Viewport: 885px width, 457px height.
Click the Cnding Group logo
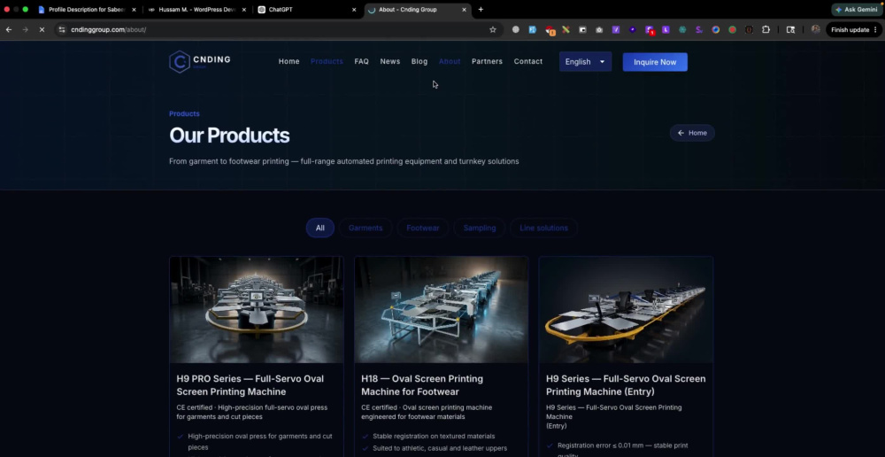(200, 62)
